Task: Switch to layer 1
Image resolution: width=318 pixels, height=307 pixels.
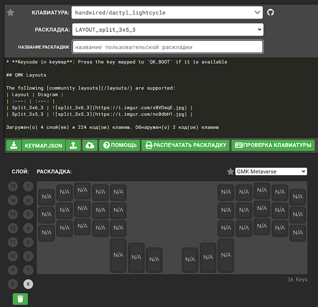Action: [28, 270]
